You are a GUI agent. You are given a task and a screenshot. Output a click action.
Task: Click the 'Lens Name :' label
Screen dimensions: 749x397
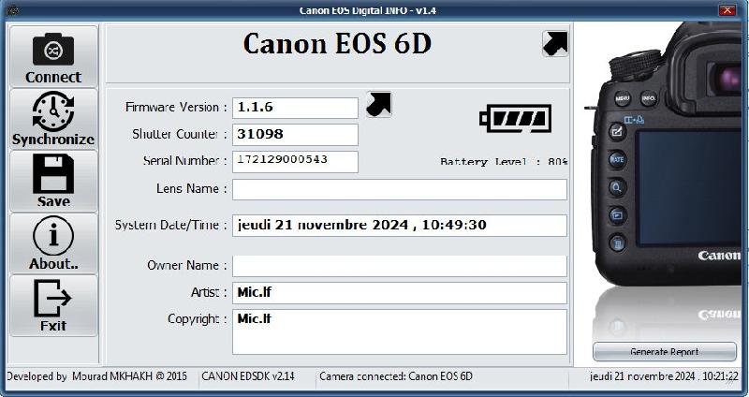(192, 189)
